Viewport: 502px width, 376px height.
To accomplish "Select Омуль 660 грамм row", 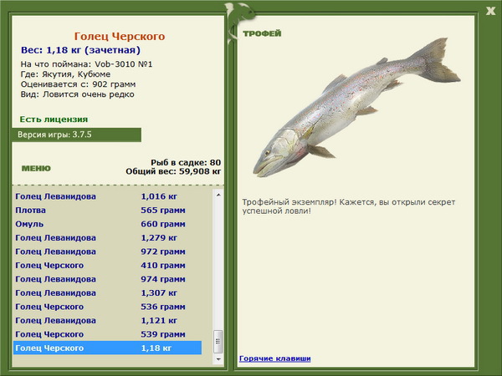I will point(107,224).
